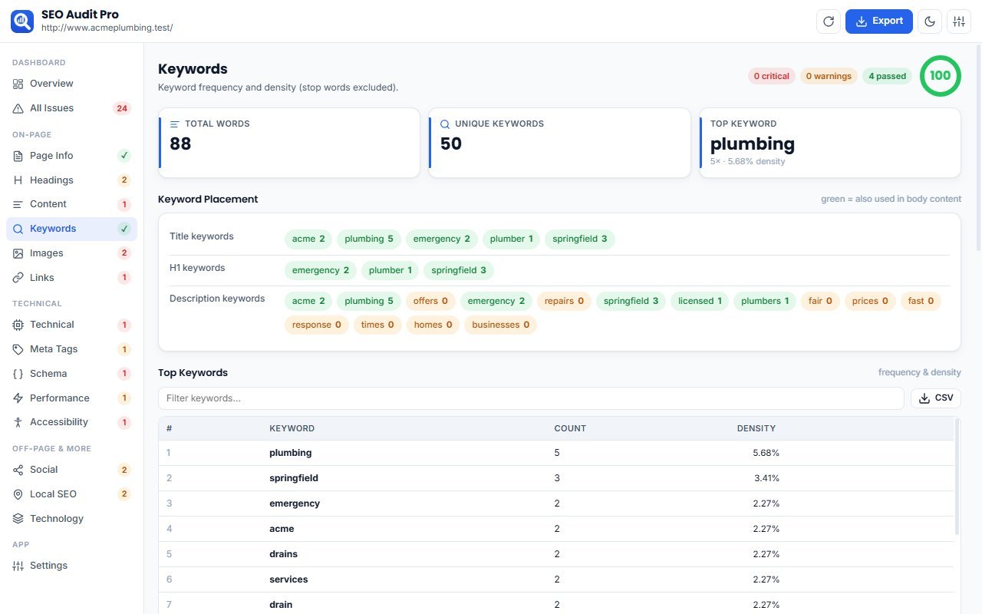Click the Schema braces icon
982x614 pixels.
[x=18, y=374]
